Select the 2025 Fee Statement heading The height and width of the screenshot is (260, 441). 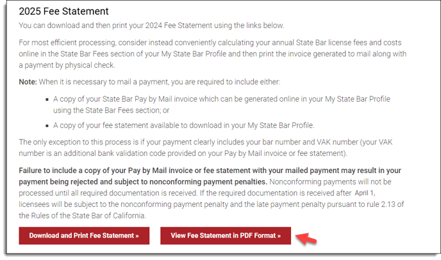click(63, 11)
